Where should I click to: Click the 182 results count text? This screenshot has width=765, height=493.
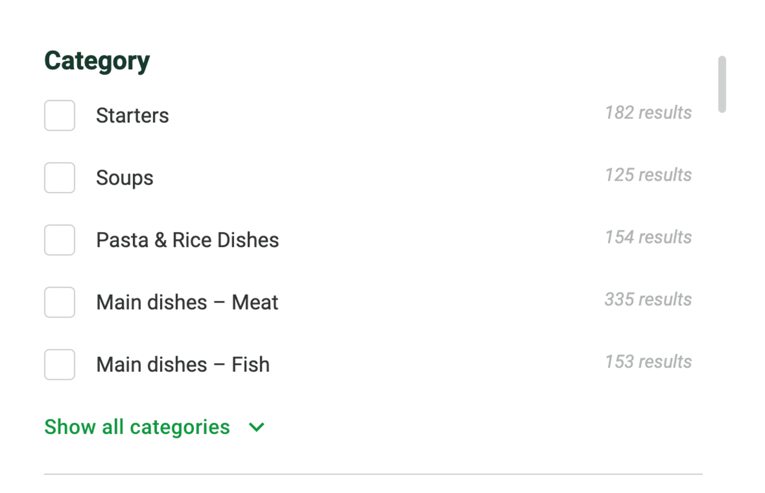pyautogui.click(x=648, y=113)
